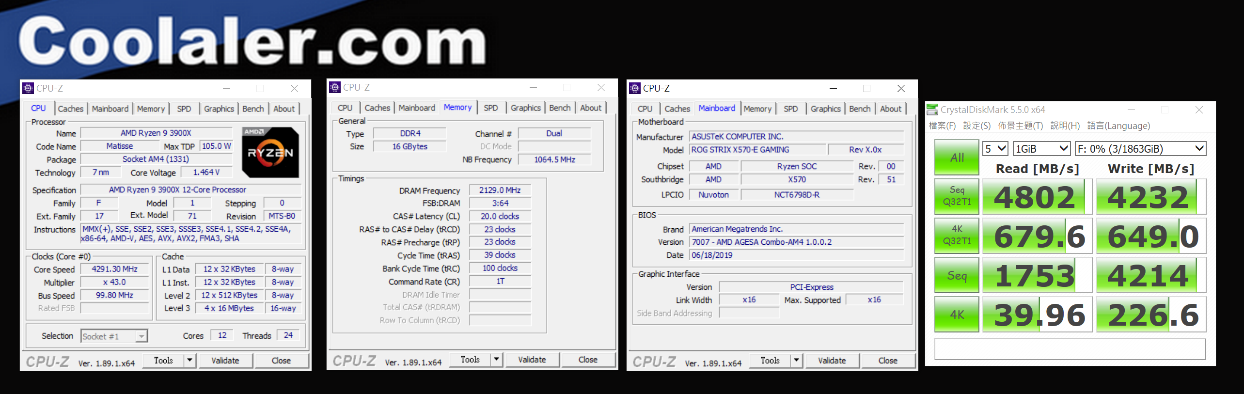The height and width of the screenshot is (394, 1244).
Task: Click the Ryzen logo in the CPU tab
Action: (270, 152)
